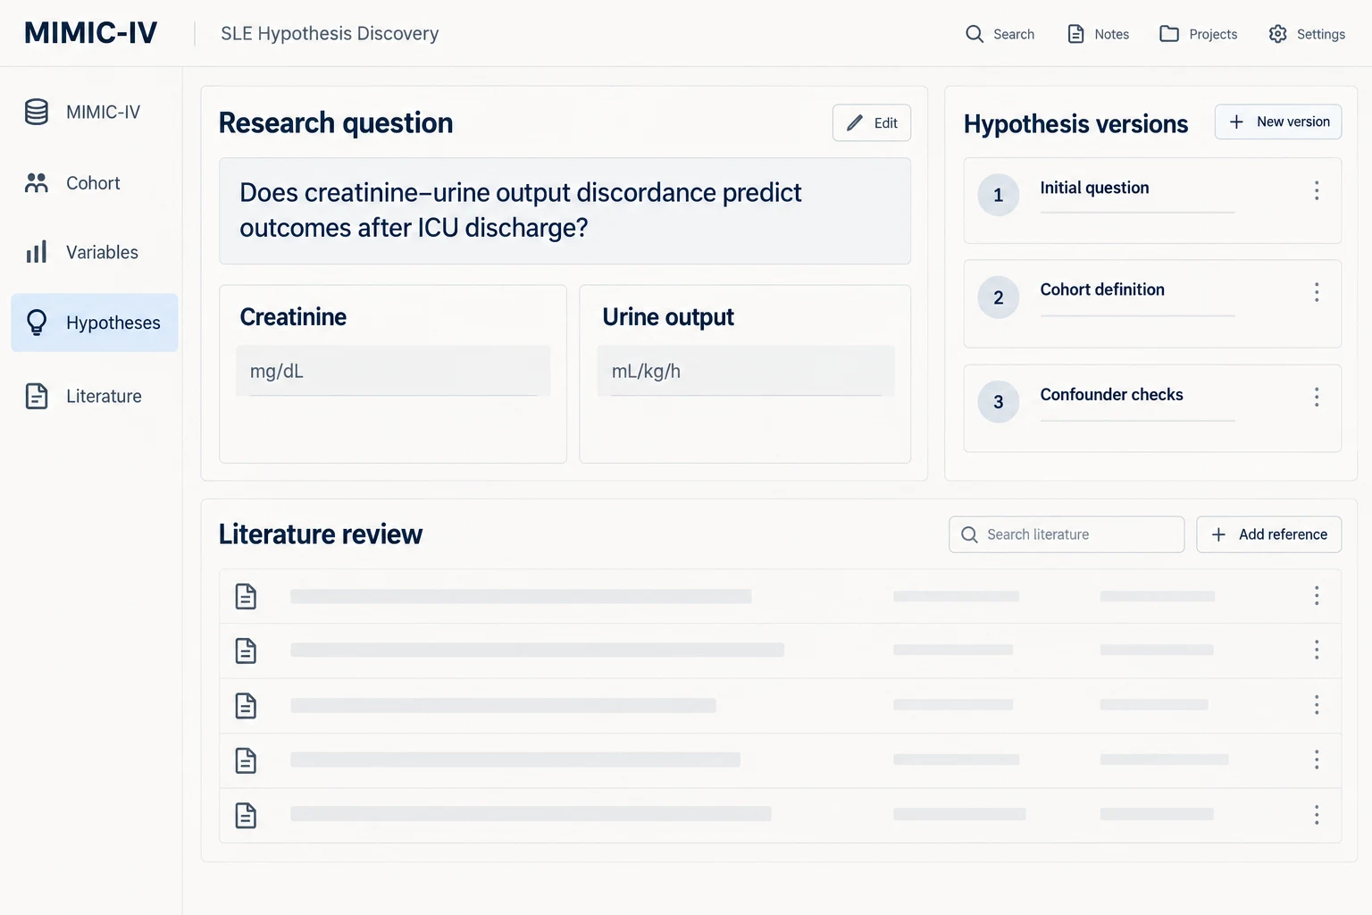Click the MIMIC-IV database icon in sidebar
Screen dimensions: 1372x915
(x=37, y=112)
